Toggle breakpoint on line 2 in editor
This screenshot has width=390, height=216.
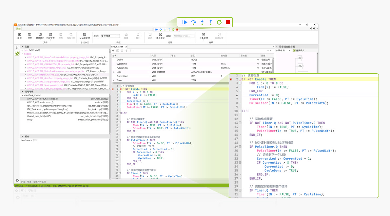coord(113,89)
